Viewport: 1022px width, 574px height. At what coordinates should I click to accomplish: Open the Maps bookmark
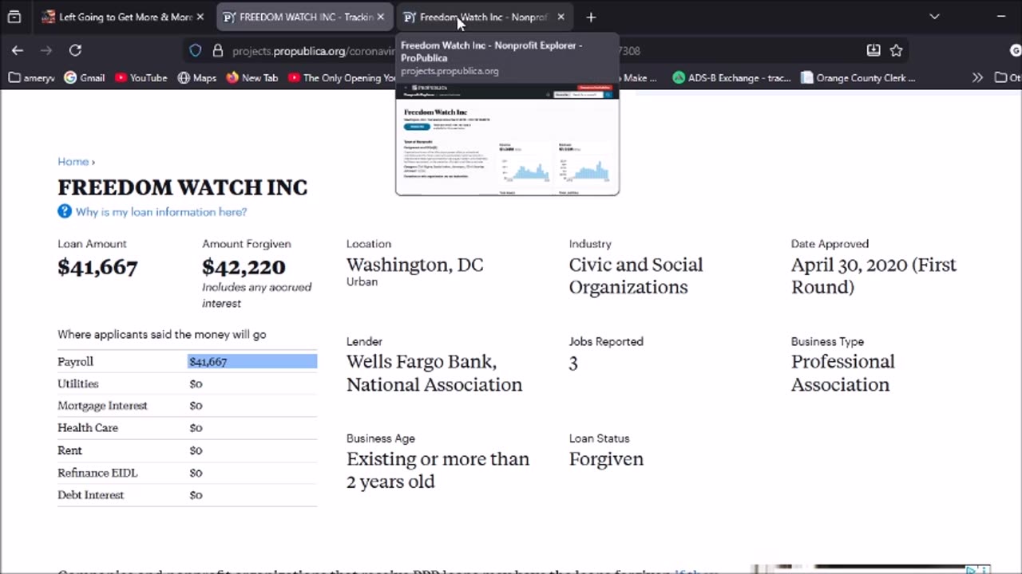click(x=197, y=78)
